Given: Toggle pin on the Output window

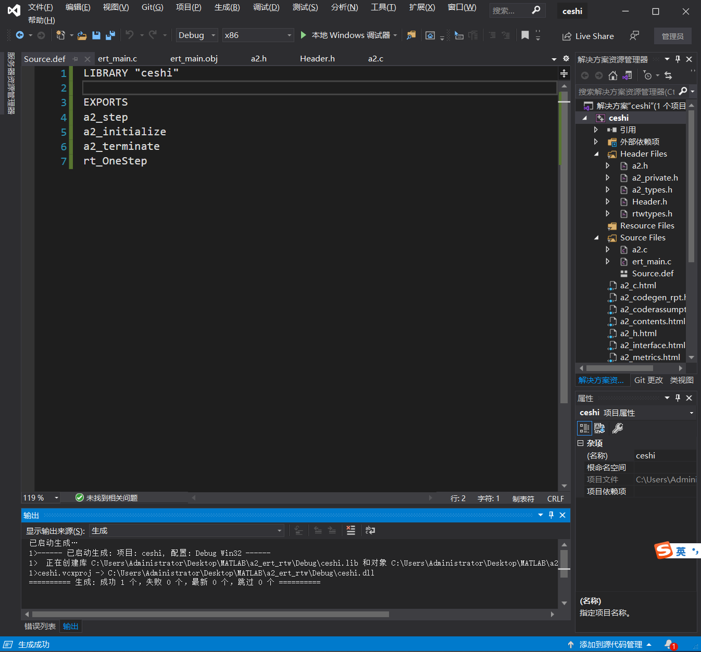Looking at the screenshot, I should point(551,515).
